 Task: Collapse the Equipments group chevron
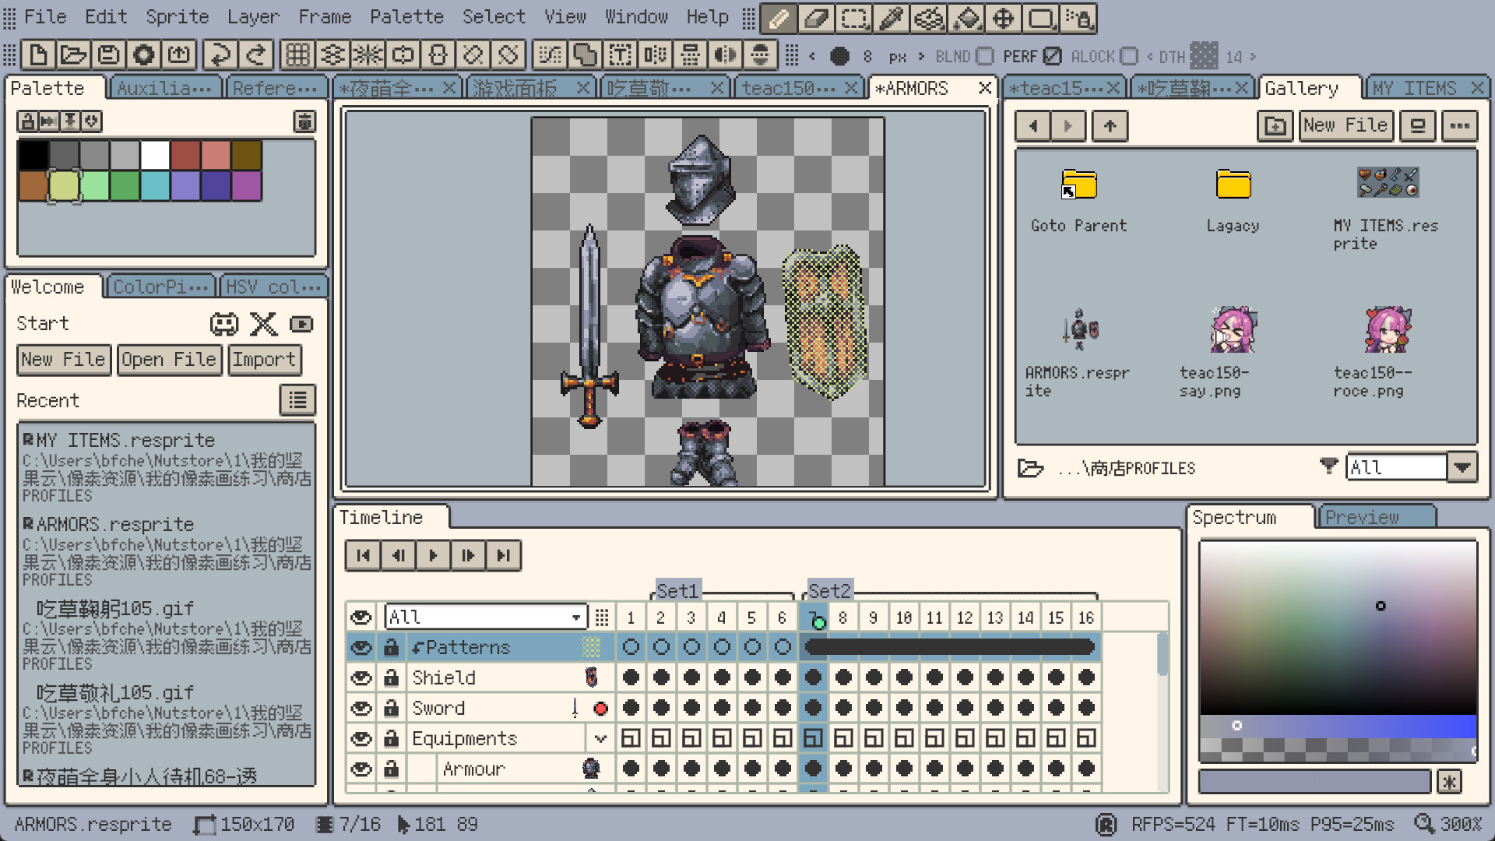(x=600, y=738)
